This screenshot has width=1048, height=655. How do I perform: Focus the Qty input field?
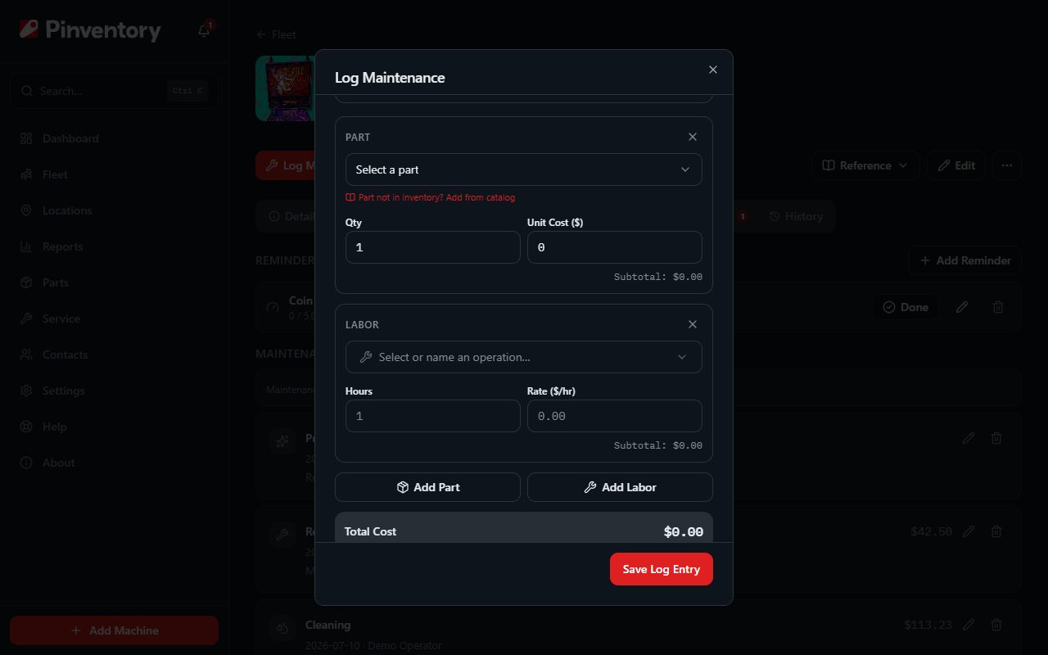click(x=433, y=247)
